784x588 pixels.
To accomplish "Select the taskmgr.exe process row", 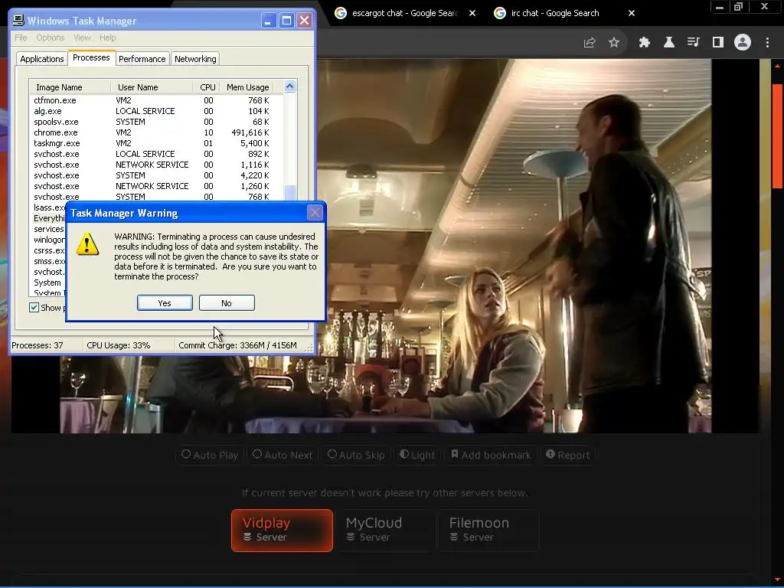I will point(156,143).
